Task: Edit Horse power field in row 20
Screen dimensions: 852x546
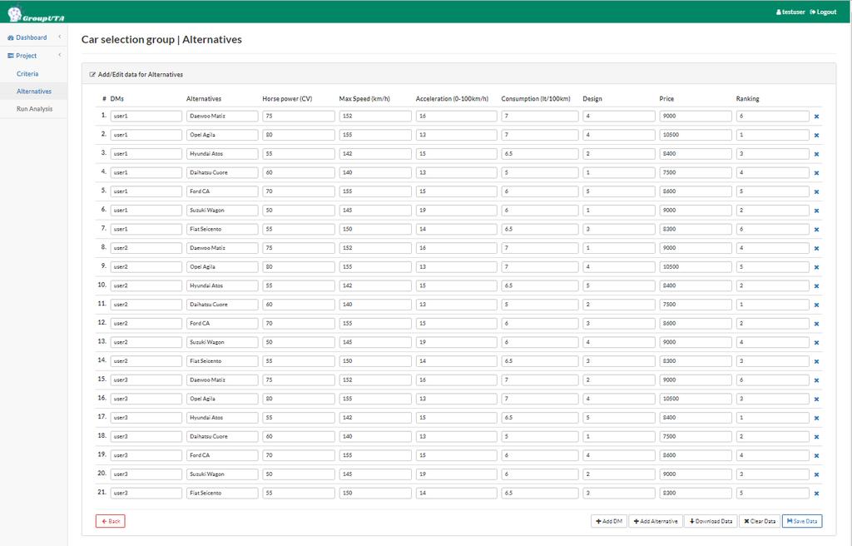Action: pos(299,474)
